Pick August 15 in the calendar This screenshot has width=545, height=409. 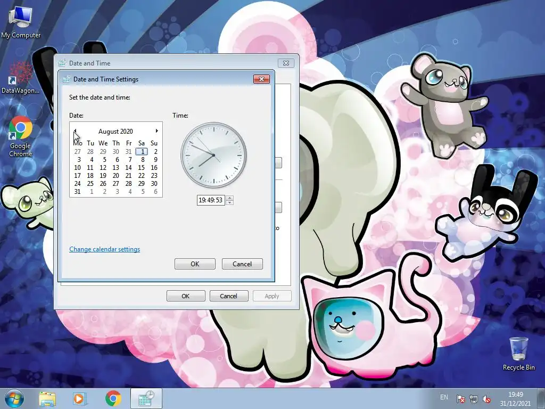[142, 168]
